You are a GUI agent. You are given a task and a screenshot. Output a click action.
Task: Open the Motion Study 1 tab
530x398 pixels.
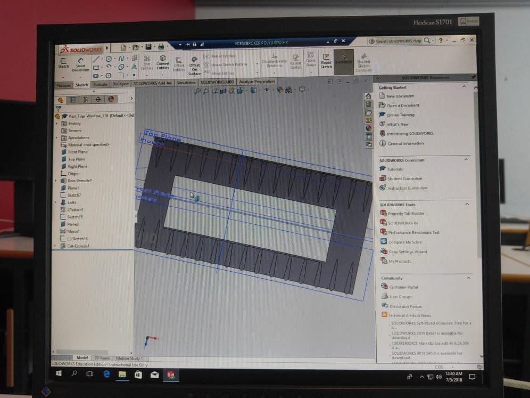tap(129, 359)
